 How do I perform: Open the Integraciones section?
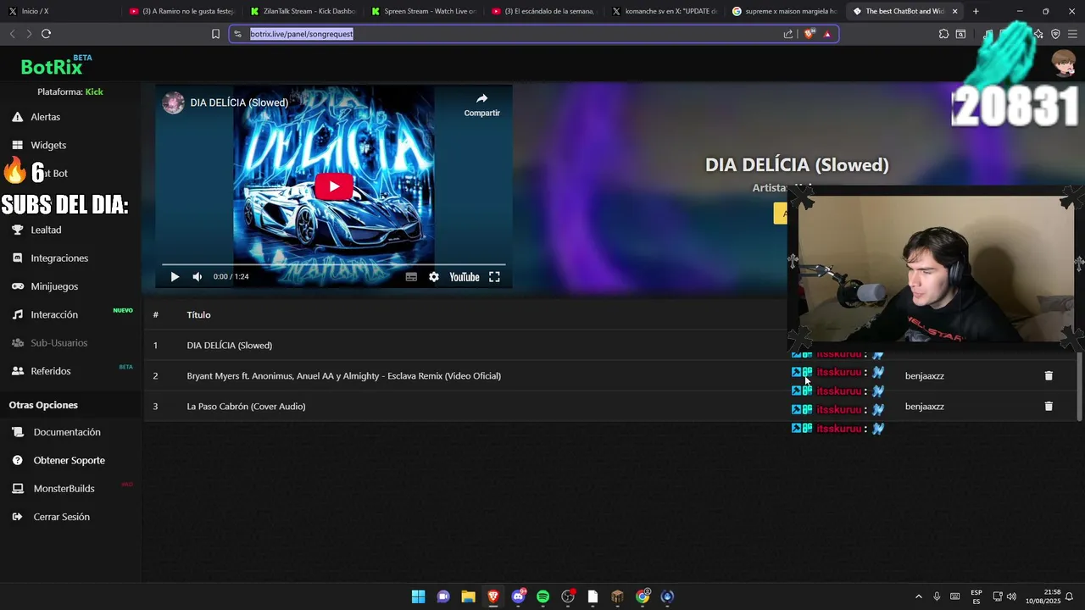[x=59, y=258]
